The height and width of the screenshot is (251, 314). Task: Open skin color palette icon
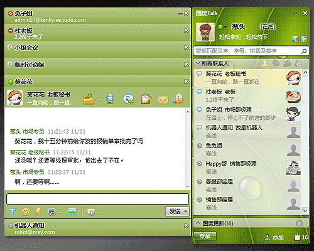tap(295, 39)
